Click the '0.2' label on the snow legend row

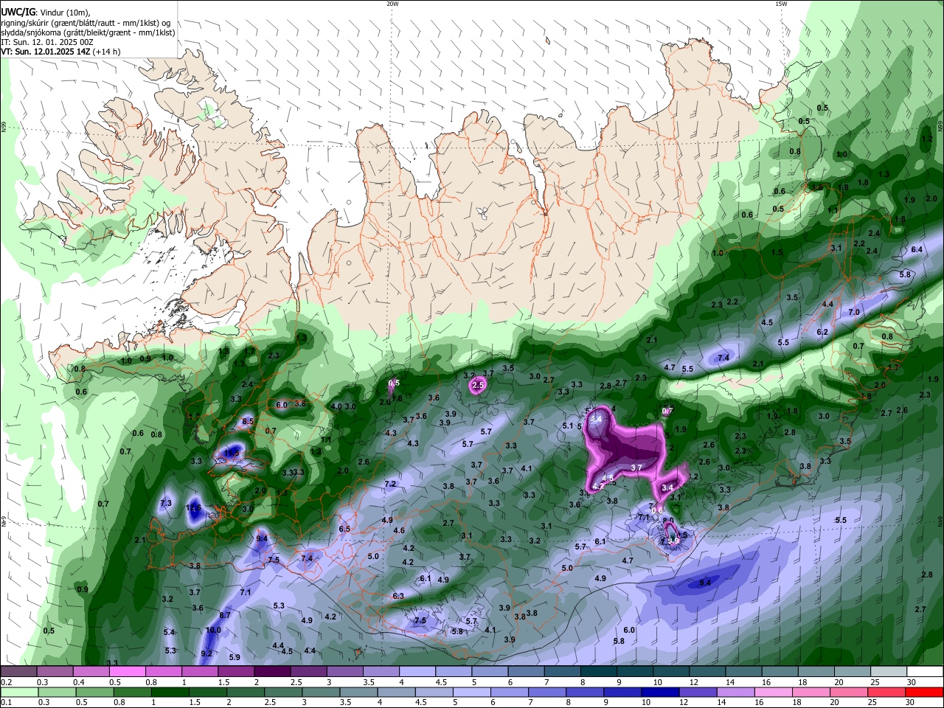coord(6,682)
